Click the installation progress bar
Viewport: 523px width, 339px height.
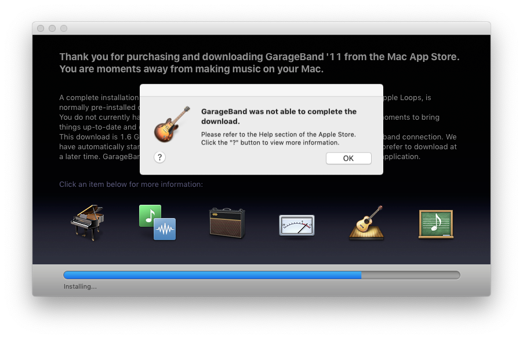(x=262, y=275)
